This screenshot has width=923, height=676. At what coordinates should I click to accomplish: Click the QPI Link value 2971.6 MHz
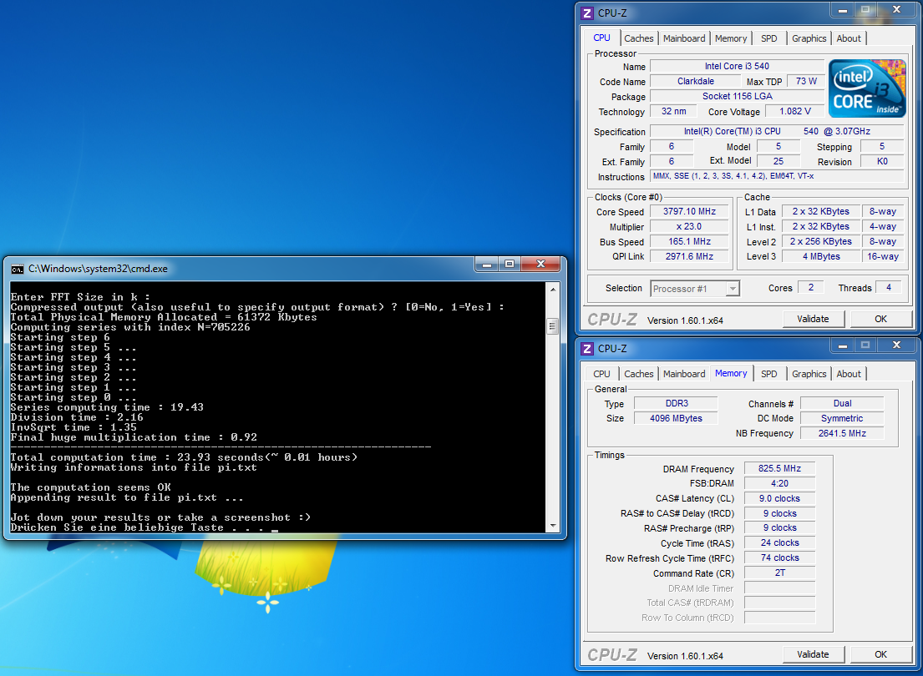click(x=689, y=256)
